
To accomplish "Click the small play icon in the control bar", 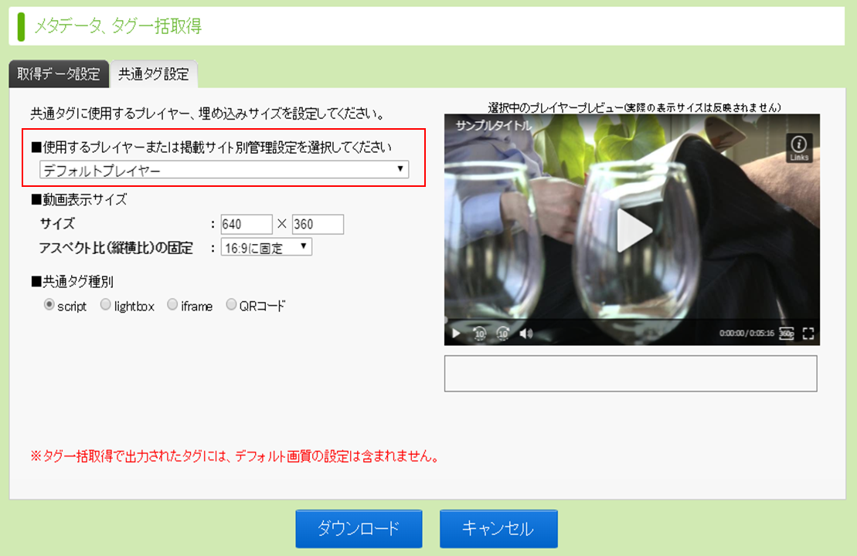I will [456, 333].
